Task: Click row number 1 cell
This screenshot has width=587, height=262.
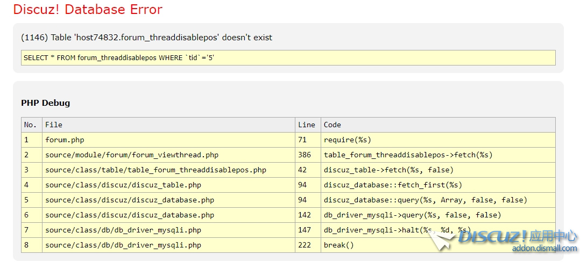Action: [32, 140]
